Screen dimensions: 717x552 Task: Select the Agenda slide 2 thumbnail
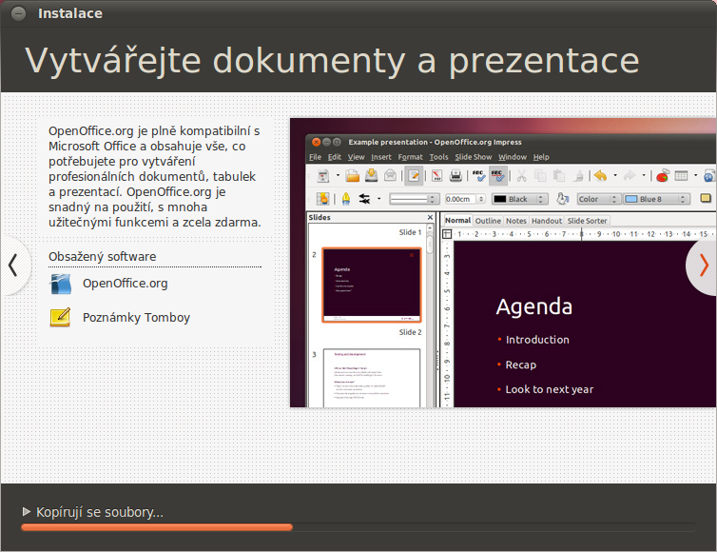pos(371,285)
